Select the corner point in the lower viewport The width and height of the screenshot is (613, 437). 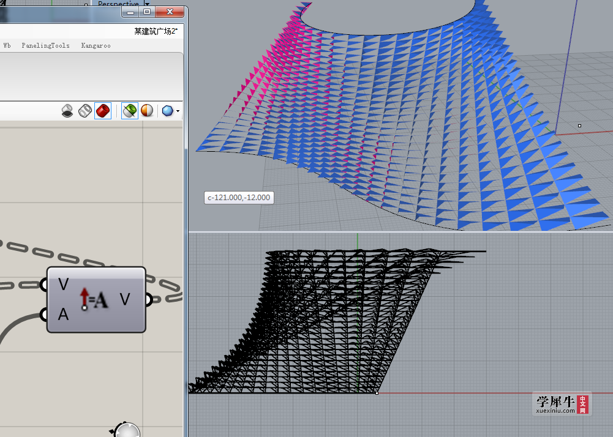[377, 393]
